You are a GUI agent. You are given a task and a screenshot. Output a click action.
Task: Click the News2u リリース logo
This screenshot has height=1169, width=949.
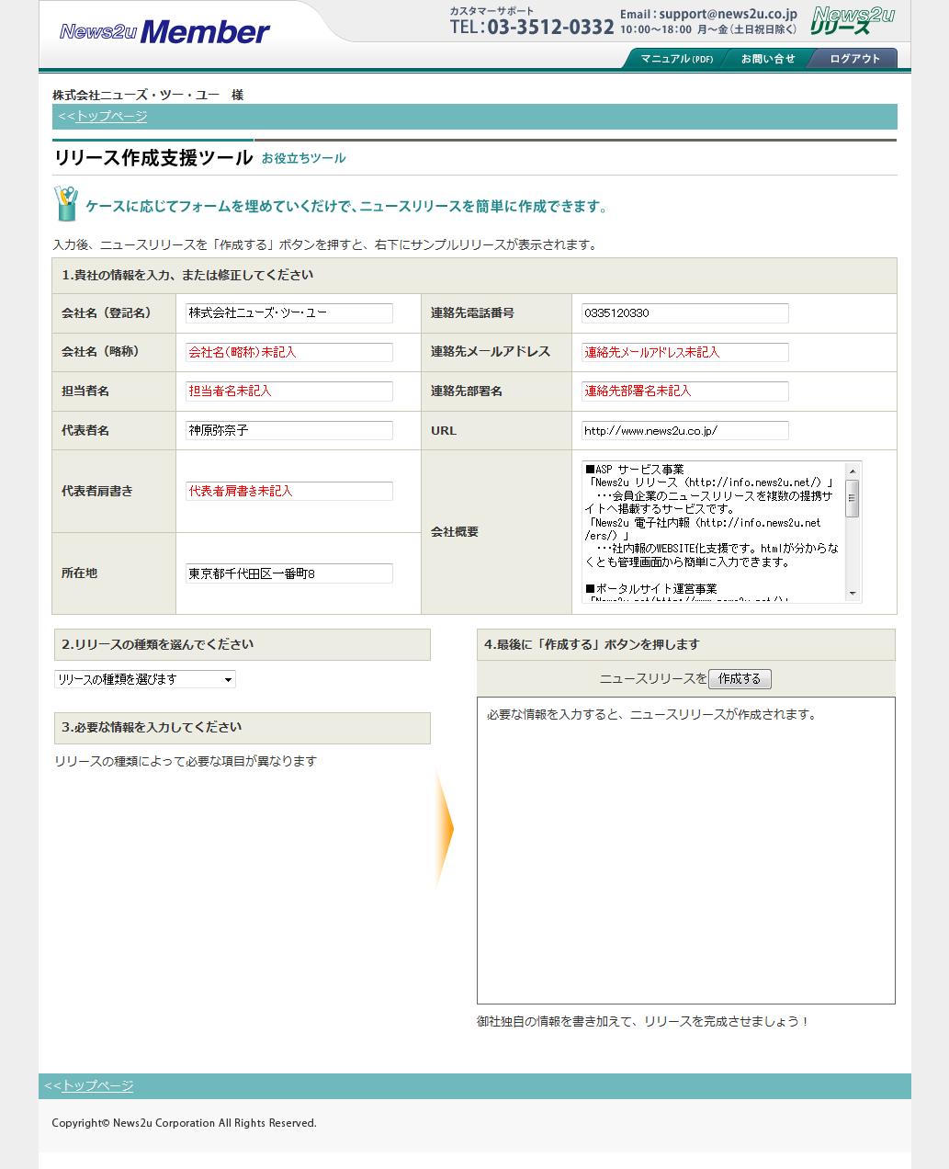[x=852, y=20]
